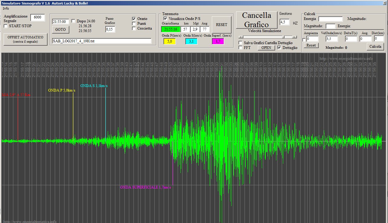Click the Velocità Simulazione slider
This screenshot has width=388, height=223.
tap(268, 37)
